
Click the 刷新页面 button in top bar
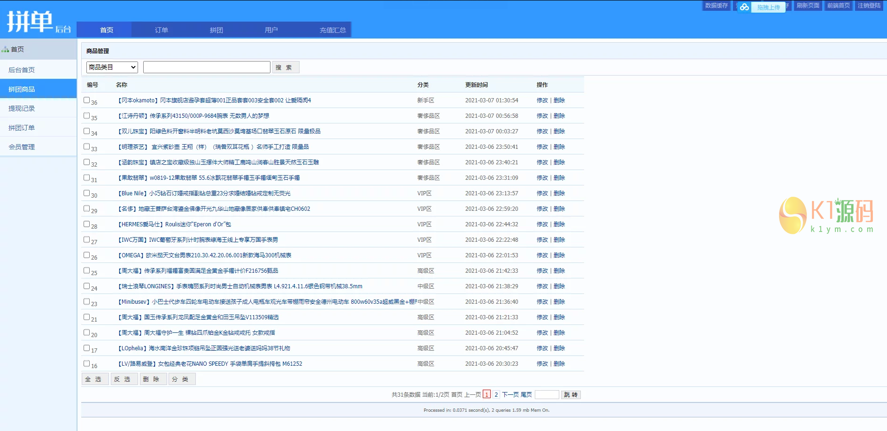coord(808,6)
